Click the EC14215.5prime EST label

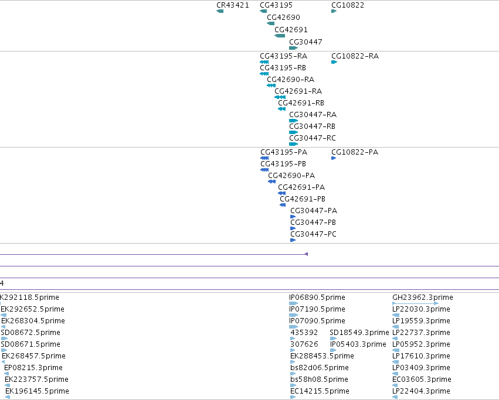coord(320,391)
